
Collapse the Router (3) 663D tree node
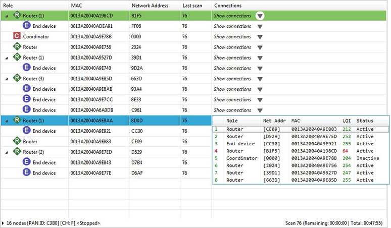7,79
